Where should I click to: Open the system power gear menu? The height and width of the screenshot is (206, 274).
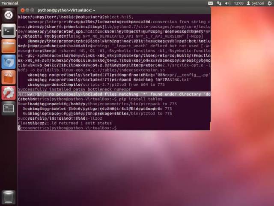(x=270, y=3)
